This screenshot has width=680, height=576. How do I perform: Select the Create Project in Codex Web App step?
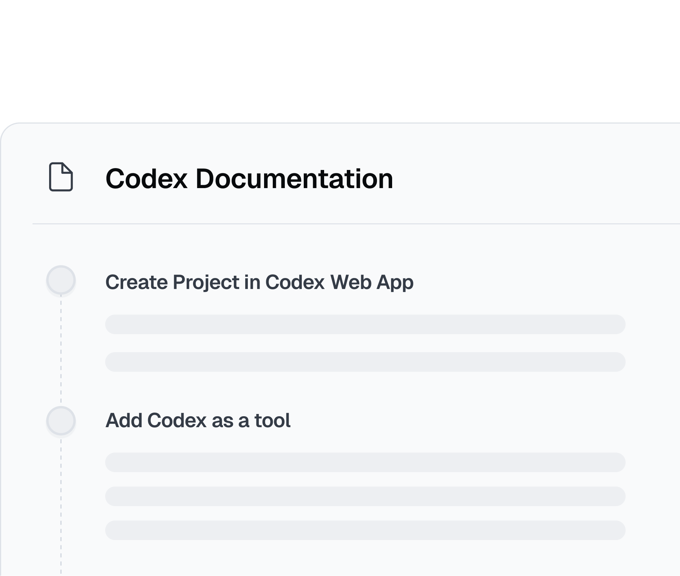(x=260, y=282)
